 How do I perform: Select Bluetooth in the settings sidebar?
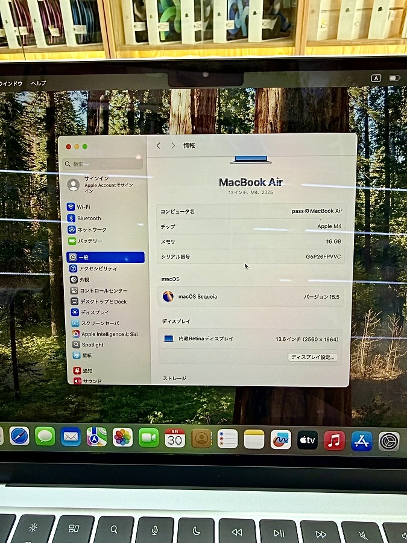tap(89, 218)
